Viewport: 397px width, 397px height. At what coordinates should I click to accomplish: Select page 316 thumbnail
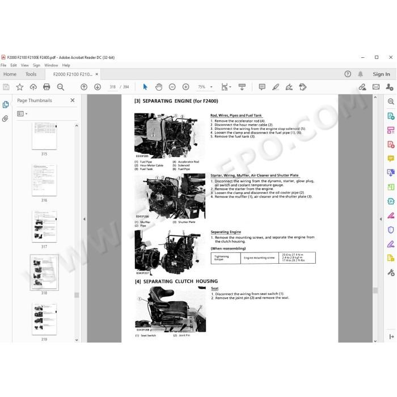[44, 180]
